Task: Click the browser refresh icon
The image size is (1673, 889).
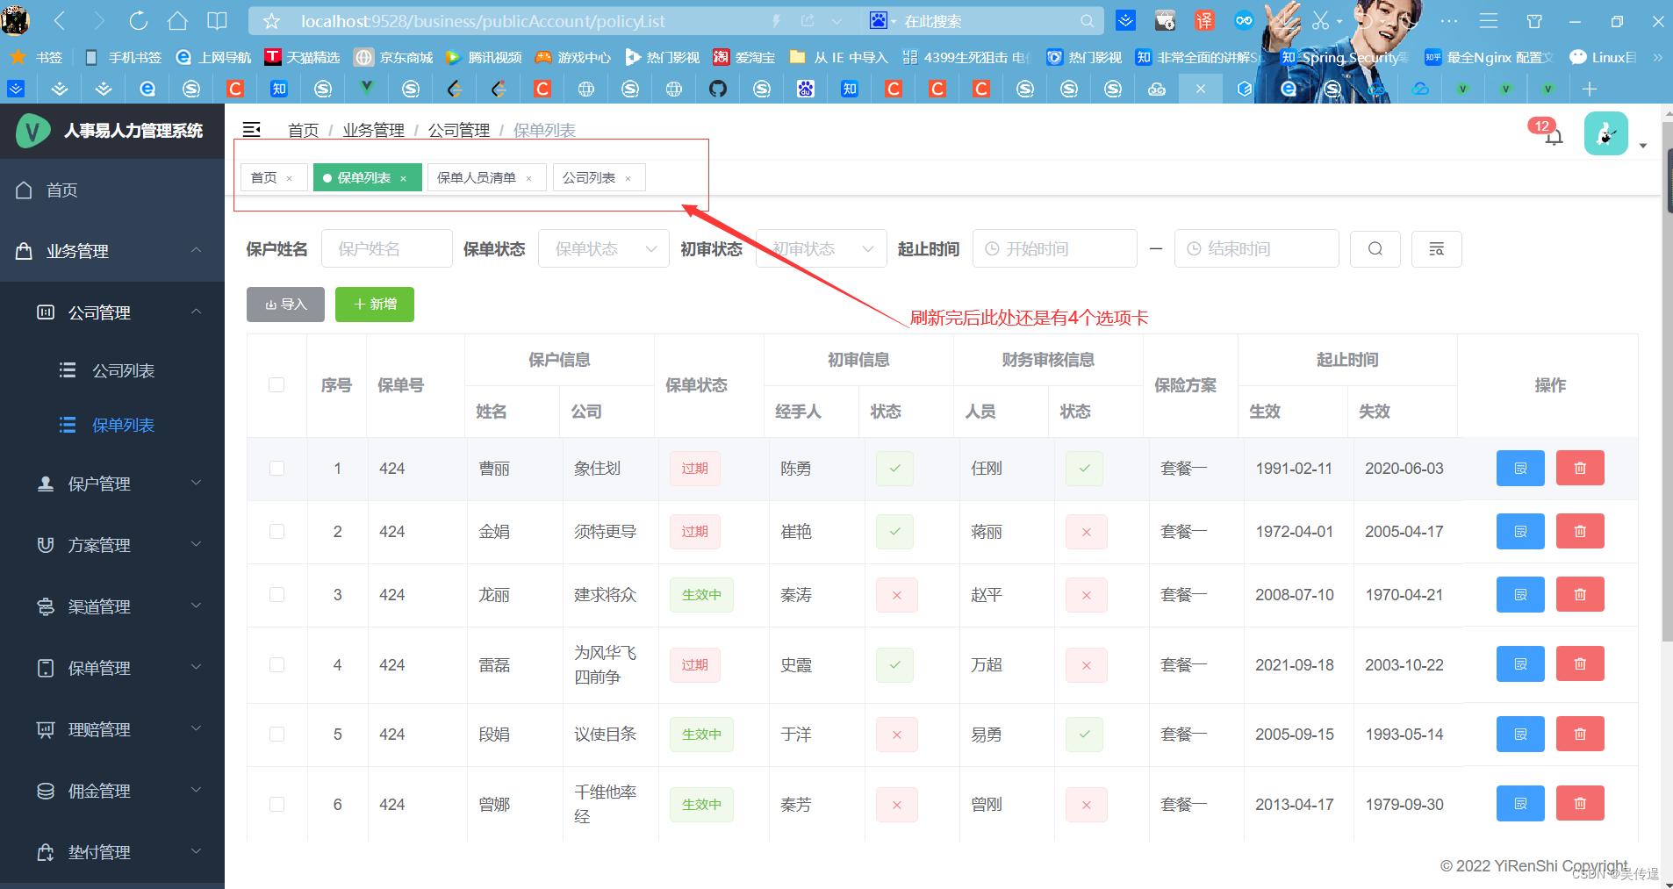Action: pos(140,20)
